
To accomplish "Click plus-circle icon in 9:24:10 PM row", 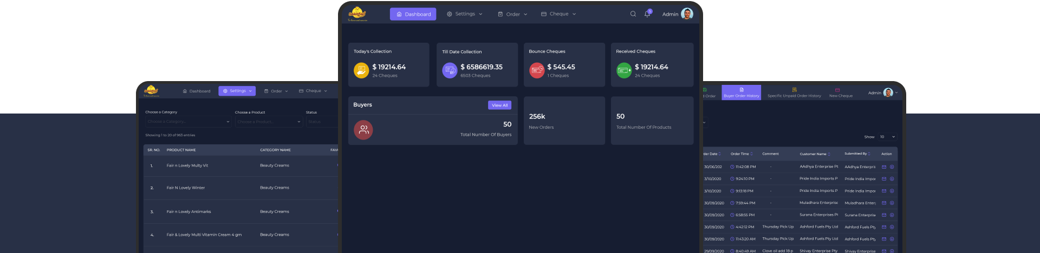I will tap(892, 179).
